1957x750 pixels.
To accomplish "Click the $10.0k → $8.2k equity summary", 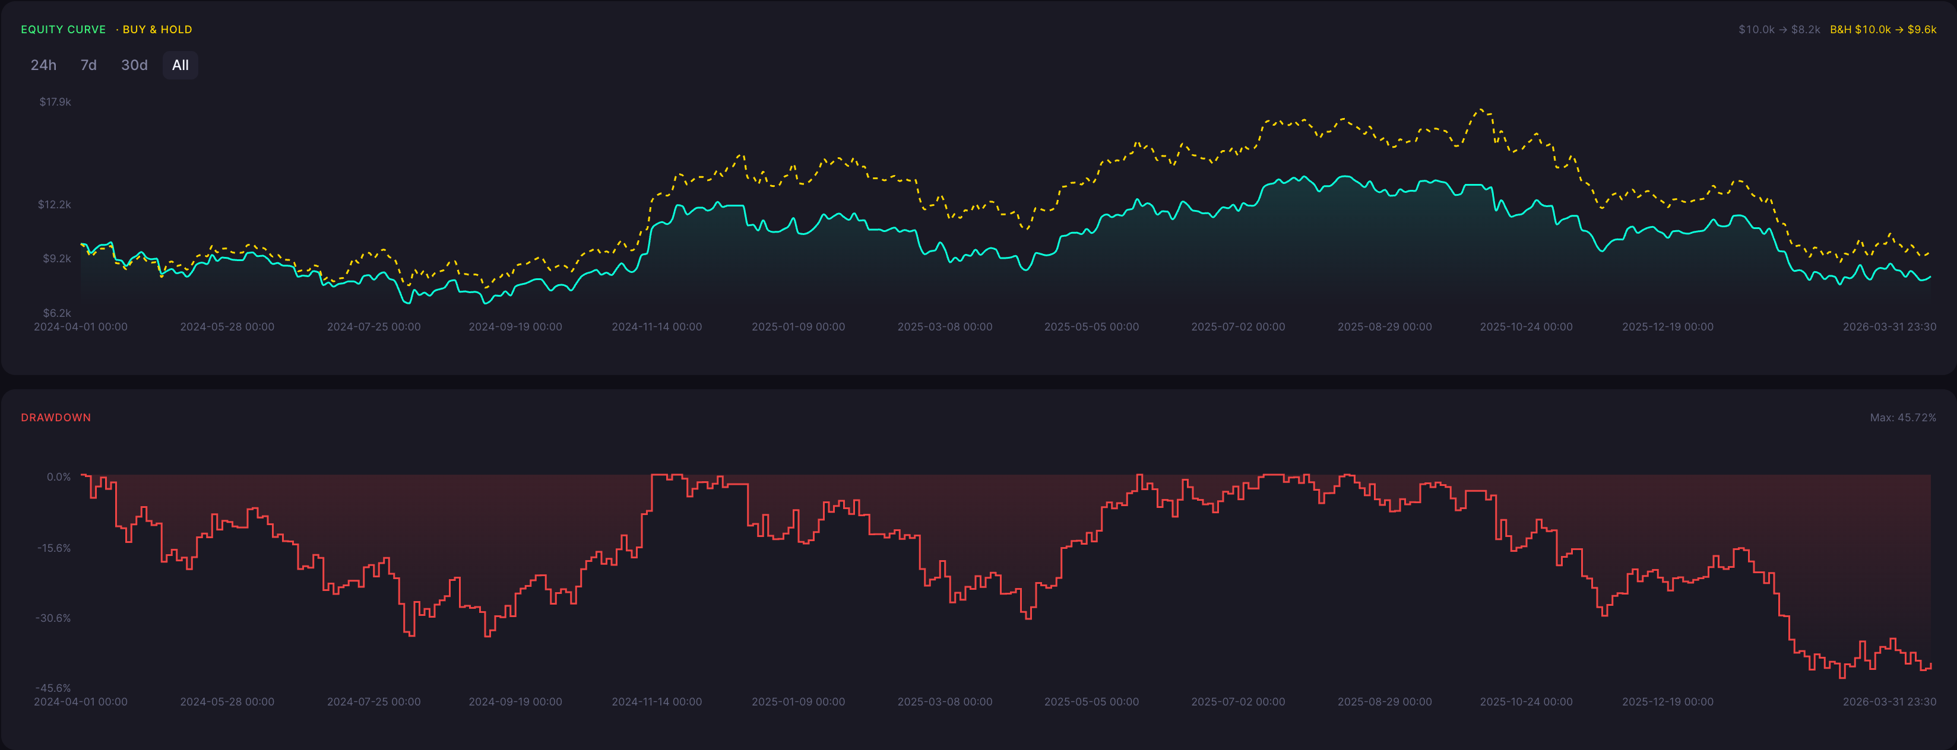I will point(1779,30).
